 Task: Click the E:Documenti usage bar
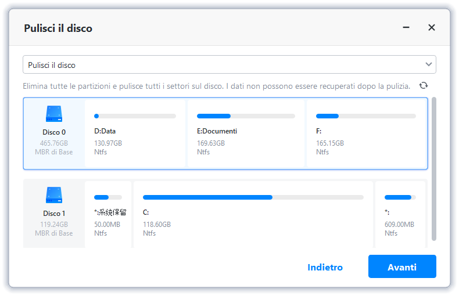(x=246, y=116)
